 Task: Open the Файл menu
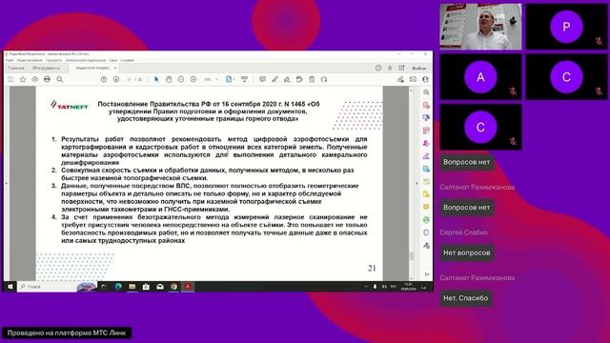tap(10, 60)
